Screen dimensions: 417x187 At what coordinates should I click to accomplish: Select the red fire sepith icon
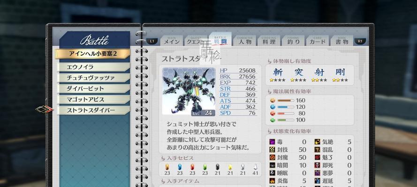tap(192, 167)
